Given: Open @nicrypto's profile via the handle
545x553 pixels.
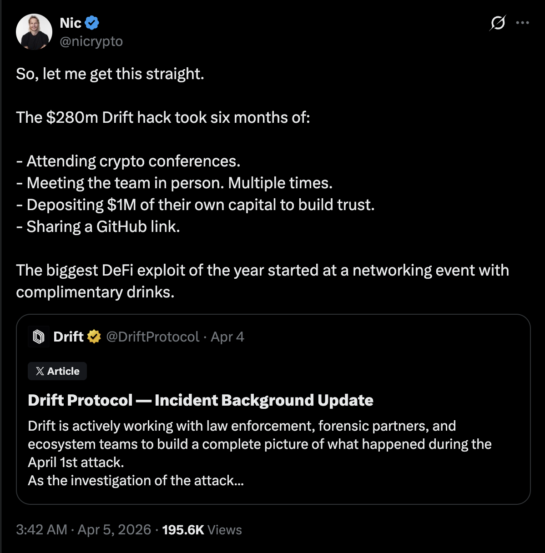Looking at the screenshot, I should [x=91, y=41].
